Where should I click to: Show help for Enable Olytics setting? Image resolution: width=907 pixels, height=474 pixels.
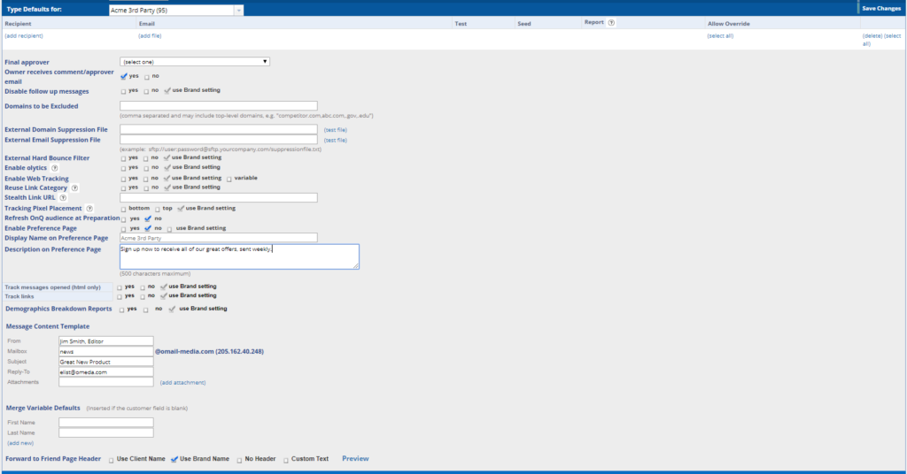(54, 168)
